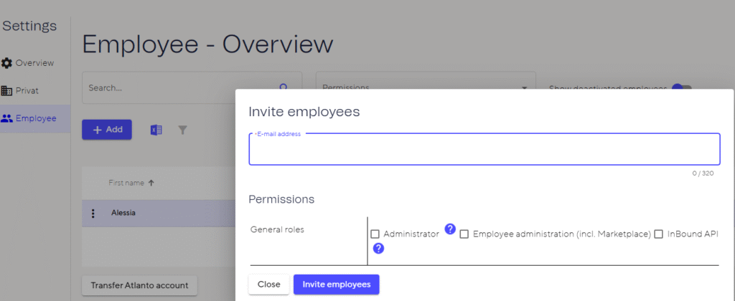Image resolution: width=735 pixels, height=301 pixels.
Task: Enable the Administrator checkbox
Action: coord(375,234)
